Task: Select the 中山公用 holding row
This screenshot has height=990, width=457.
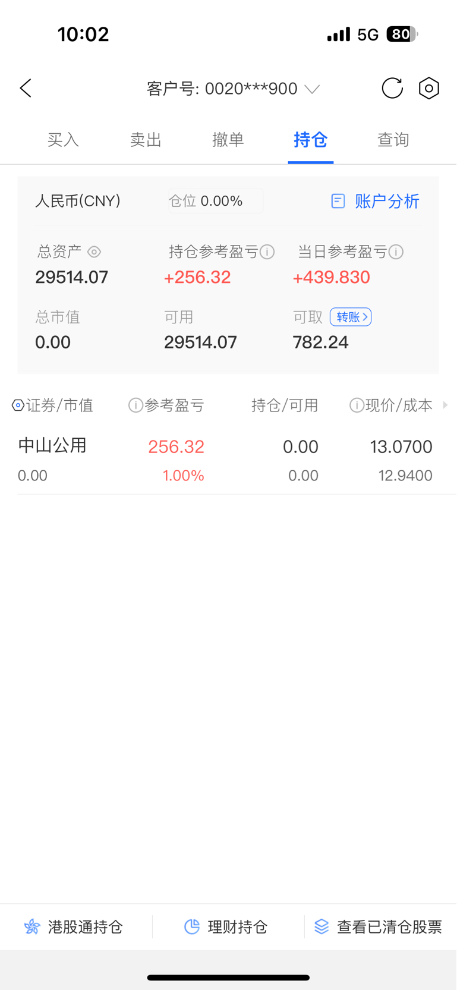Action: tap(228, 460)
